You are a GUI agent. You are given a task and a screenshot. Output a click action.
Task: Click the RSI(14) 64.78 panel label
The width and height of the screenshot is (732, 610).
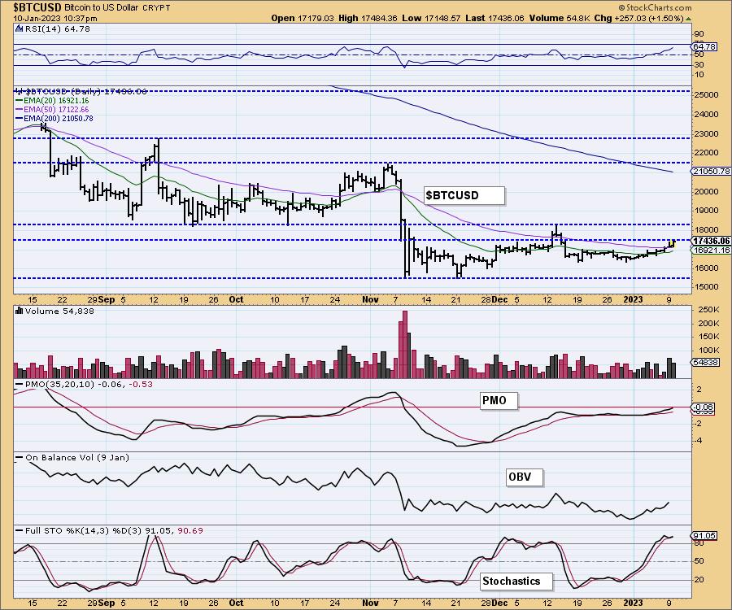58,28
